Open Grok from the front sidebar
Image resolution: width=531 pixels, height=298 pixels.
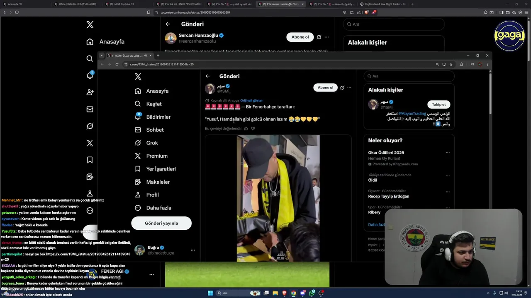(x=146, y=143)
